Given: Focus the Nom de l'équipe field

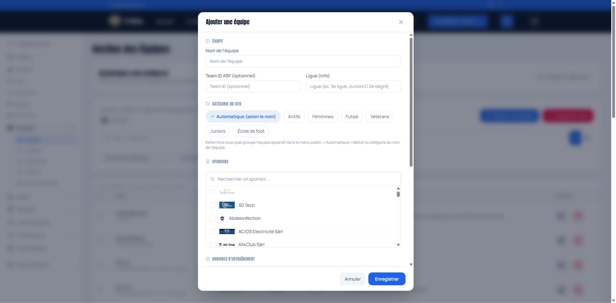Looking at the screenshot, I should click(303, 61).
